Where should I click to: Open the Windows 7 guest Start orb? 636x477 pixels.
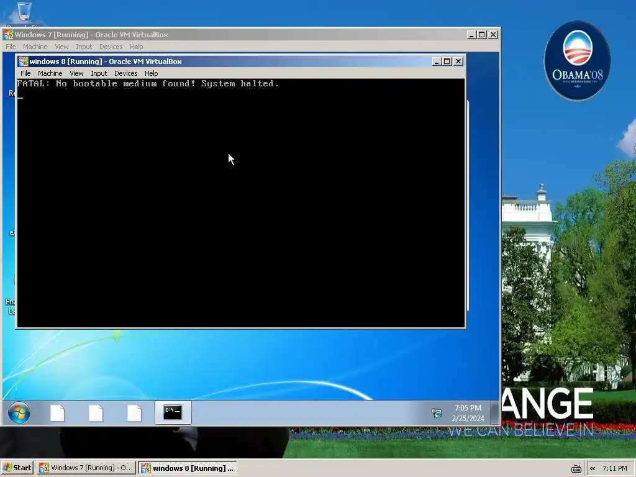19,413
